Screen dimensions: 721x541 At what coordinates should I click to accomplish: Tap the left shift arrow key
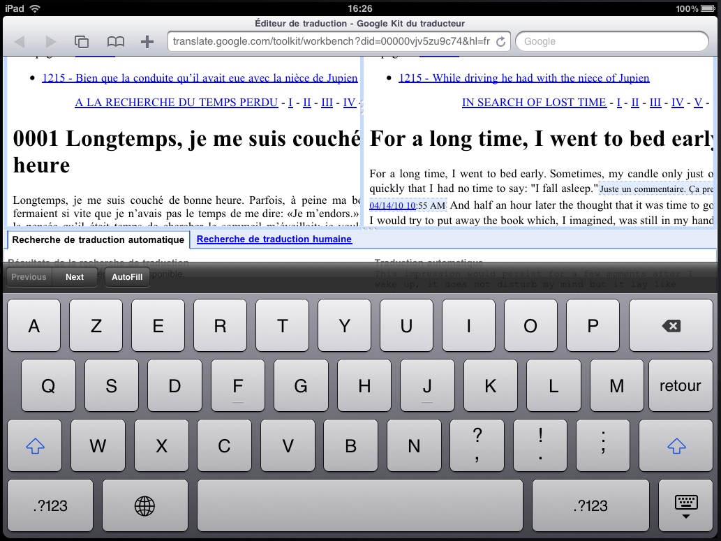(34, 445)
